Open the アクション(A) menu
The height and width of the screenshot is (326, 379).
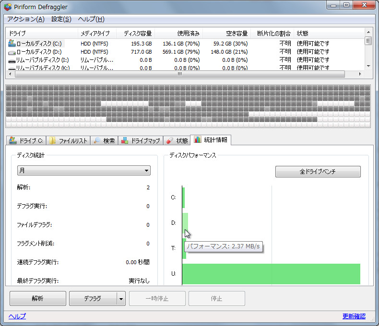[25, 19]
